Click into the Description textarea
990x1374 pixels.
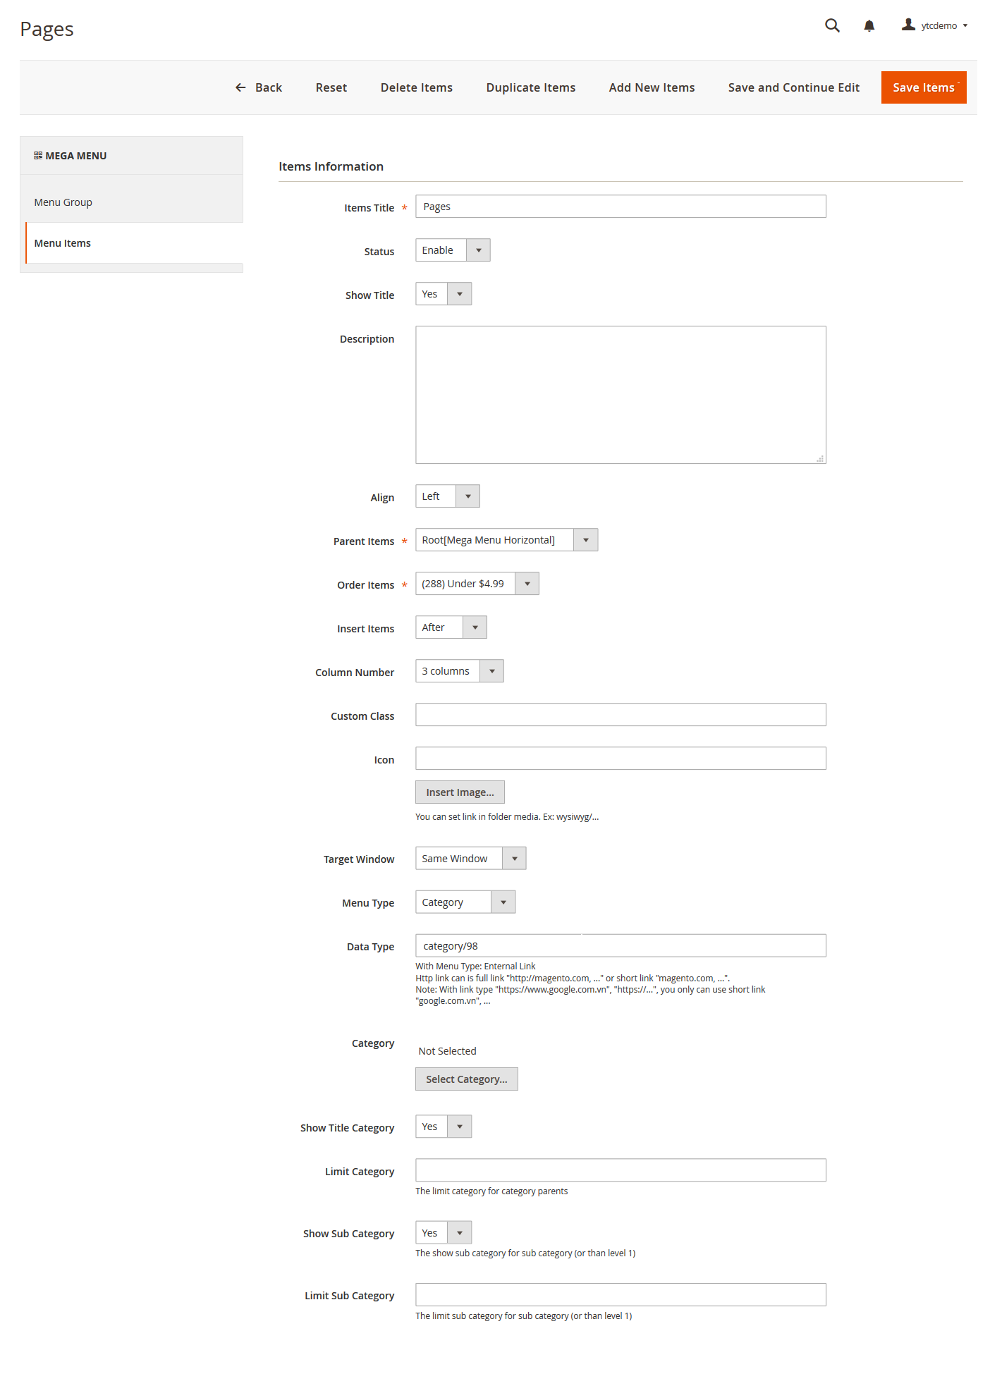coord(621,395)
